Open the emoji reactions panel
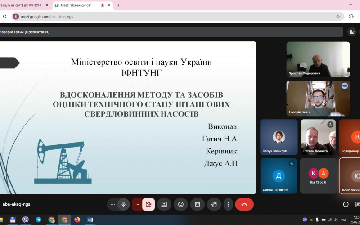The image size is (360, 225). click(181, 204)
